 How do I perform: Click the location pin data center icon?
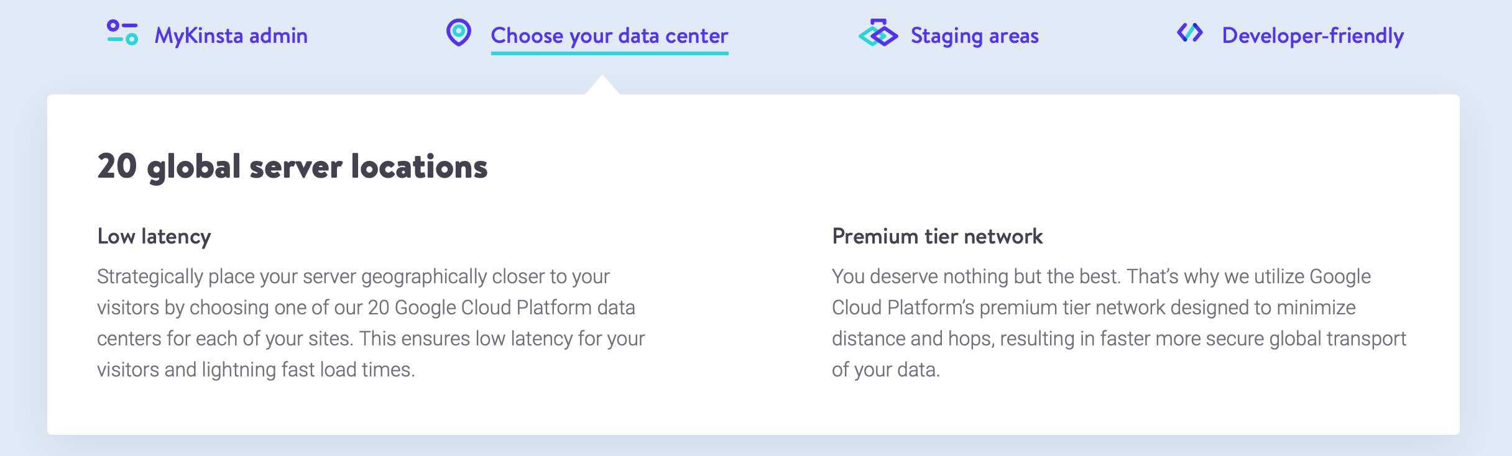(459, 33)
